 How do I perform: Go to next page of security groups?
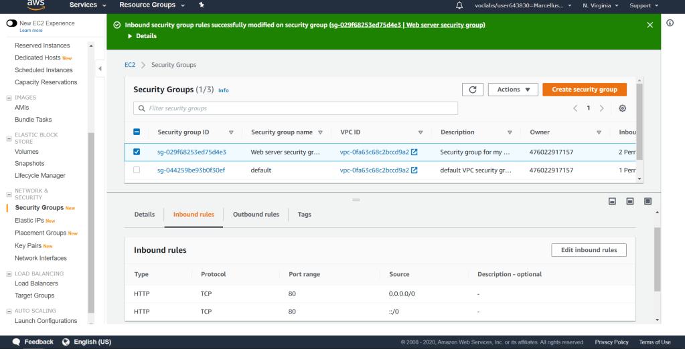[602, 108]
